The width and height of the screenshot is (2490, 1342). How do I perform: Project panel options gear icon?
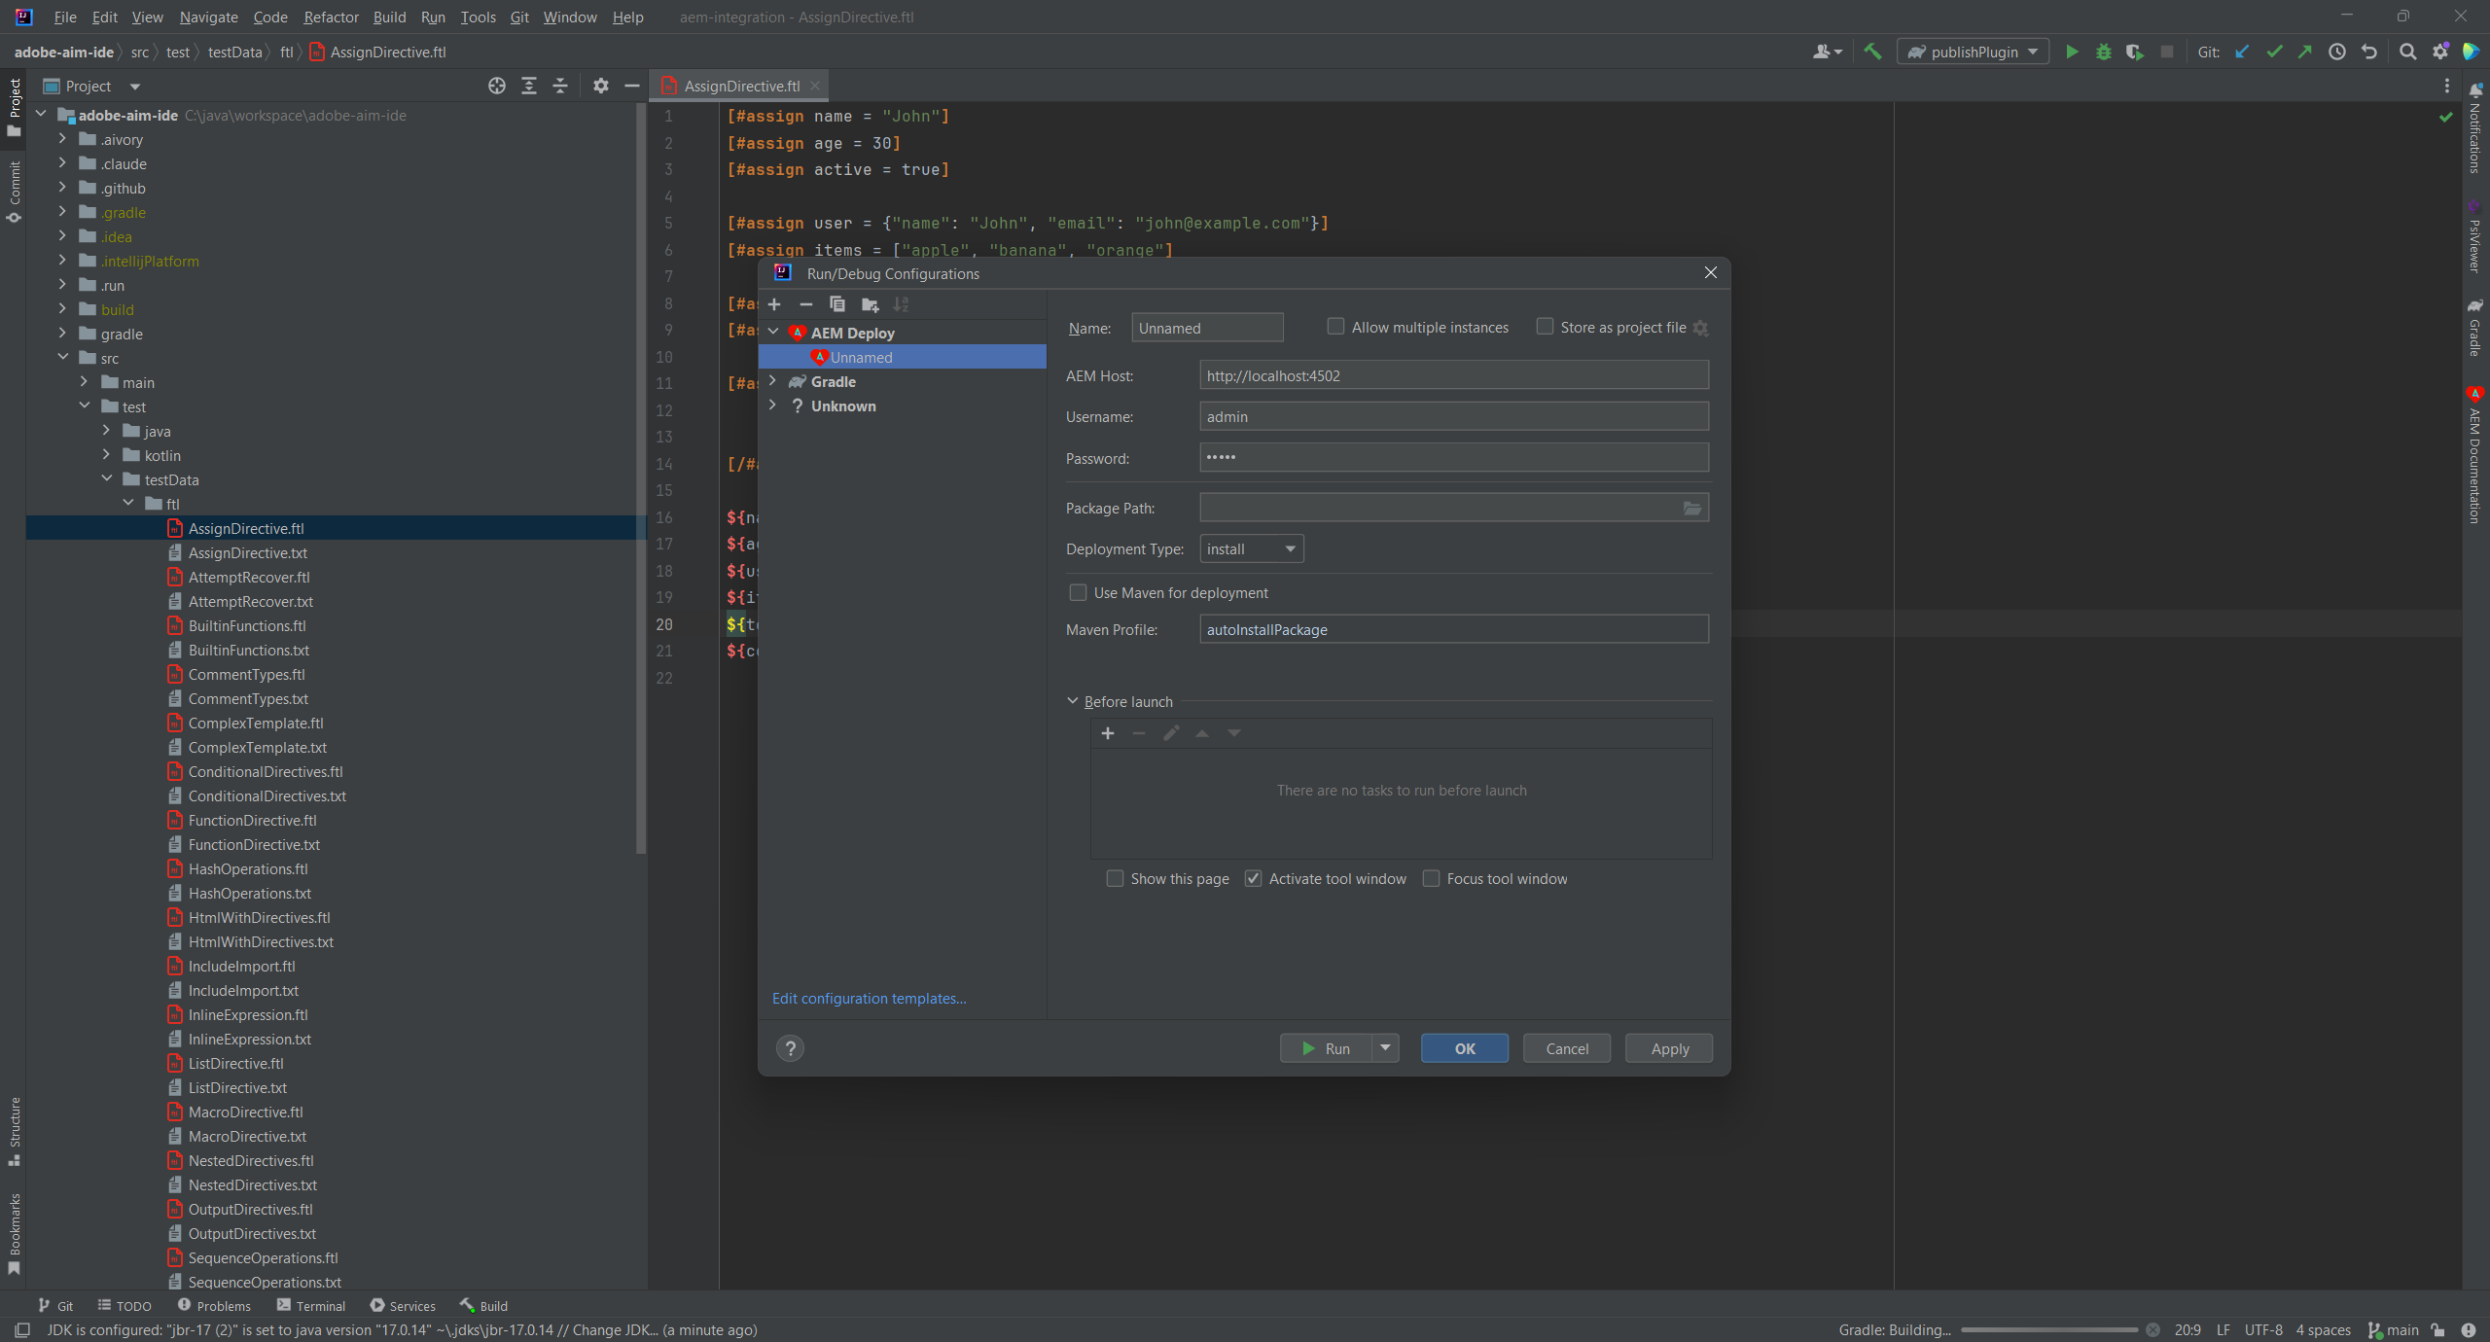pos(601,86)
